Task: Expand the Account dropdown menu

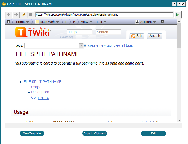Action: (148, 22)
